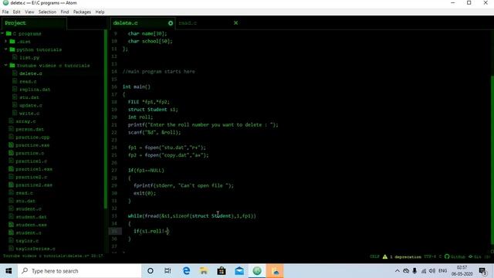Click the practice1.exe file icon
Image resolution: width=494 pixels, height=278 pixels.
(11, 169)
